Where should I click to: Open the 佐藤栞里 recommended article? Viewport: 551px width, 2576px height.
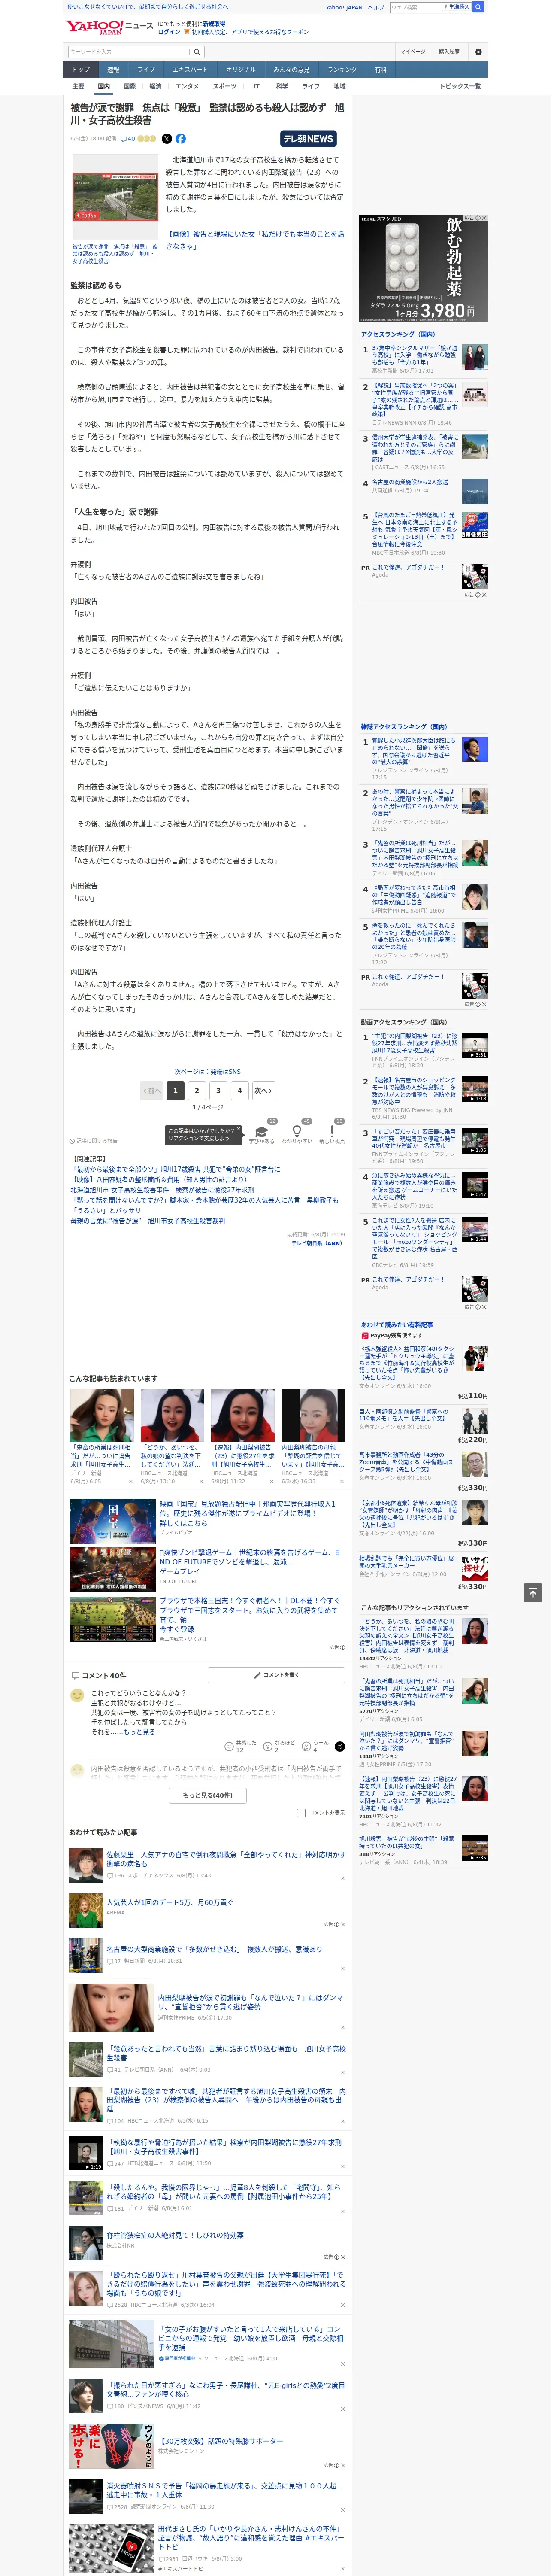[x=226, y=1858]
